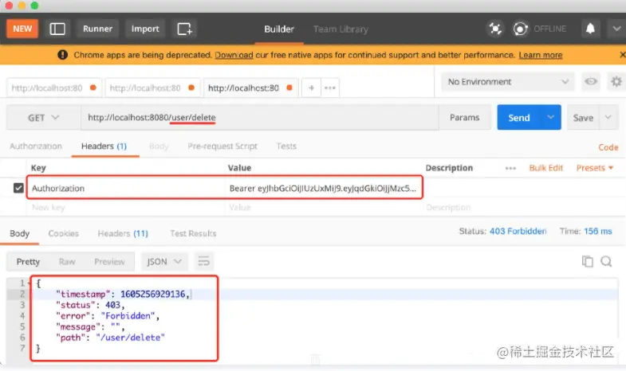Click the Bulk Edit link
Image resolution: width=626 pixels, height=371 pixels.
(545, 168)
